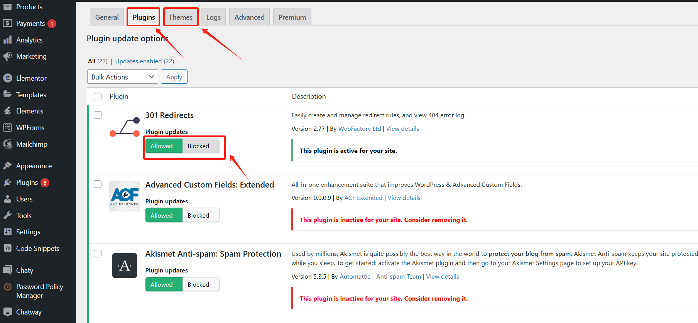Click the Password Policy Manager icon

pyautogui.click(x=7, y=287)
